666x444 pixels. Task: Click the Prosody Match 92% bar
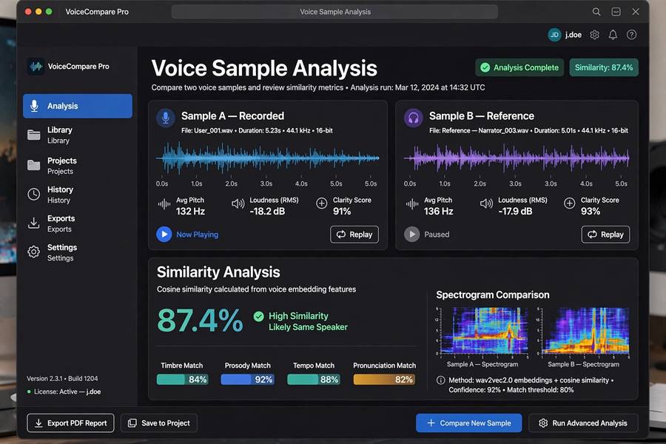click(x=248, y=380)
